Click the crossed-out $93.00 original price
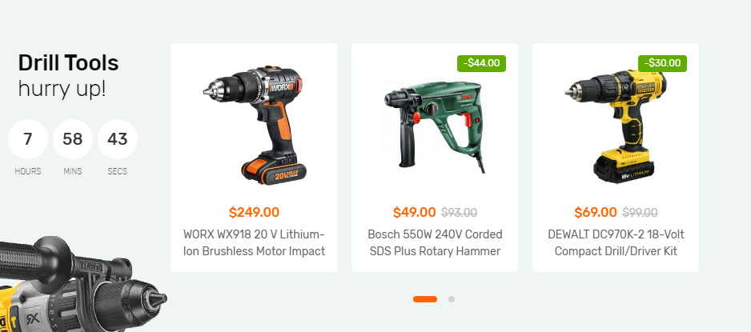Viewport: 751px width, 332px height. click(459, 213)
